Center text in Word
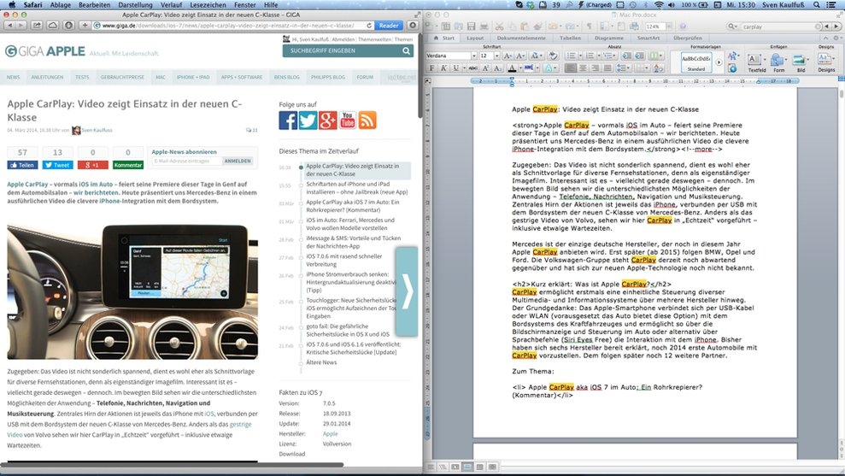Screen dimensions: 845x476 pos(583,68)
